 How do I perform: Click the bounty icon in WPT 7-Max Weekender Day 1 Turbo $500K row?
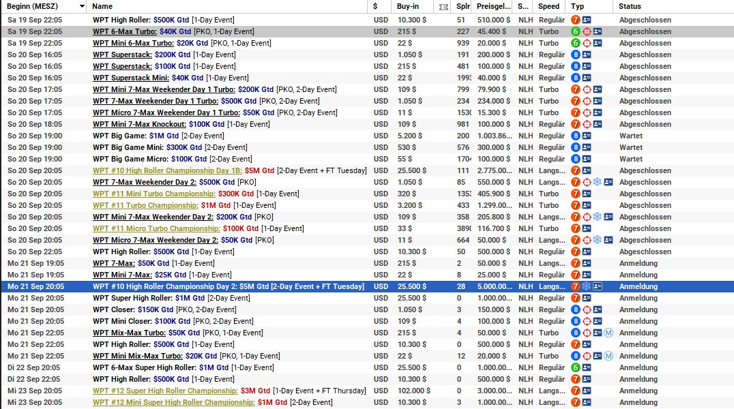(x=587, y=101)
